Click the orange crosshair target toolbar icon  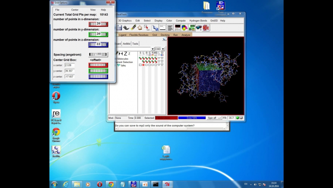[x=140, y=28]
